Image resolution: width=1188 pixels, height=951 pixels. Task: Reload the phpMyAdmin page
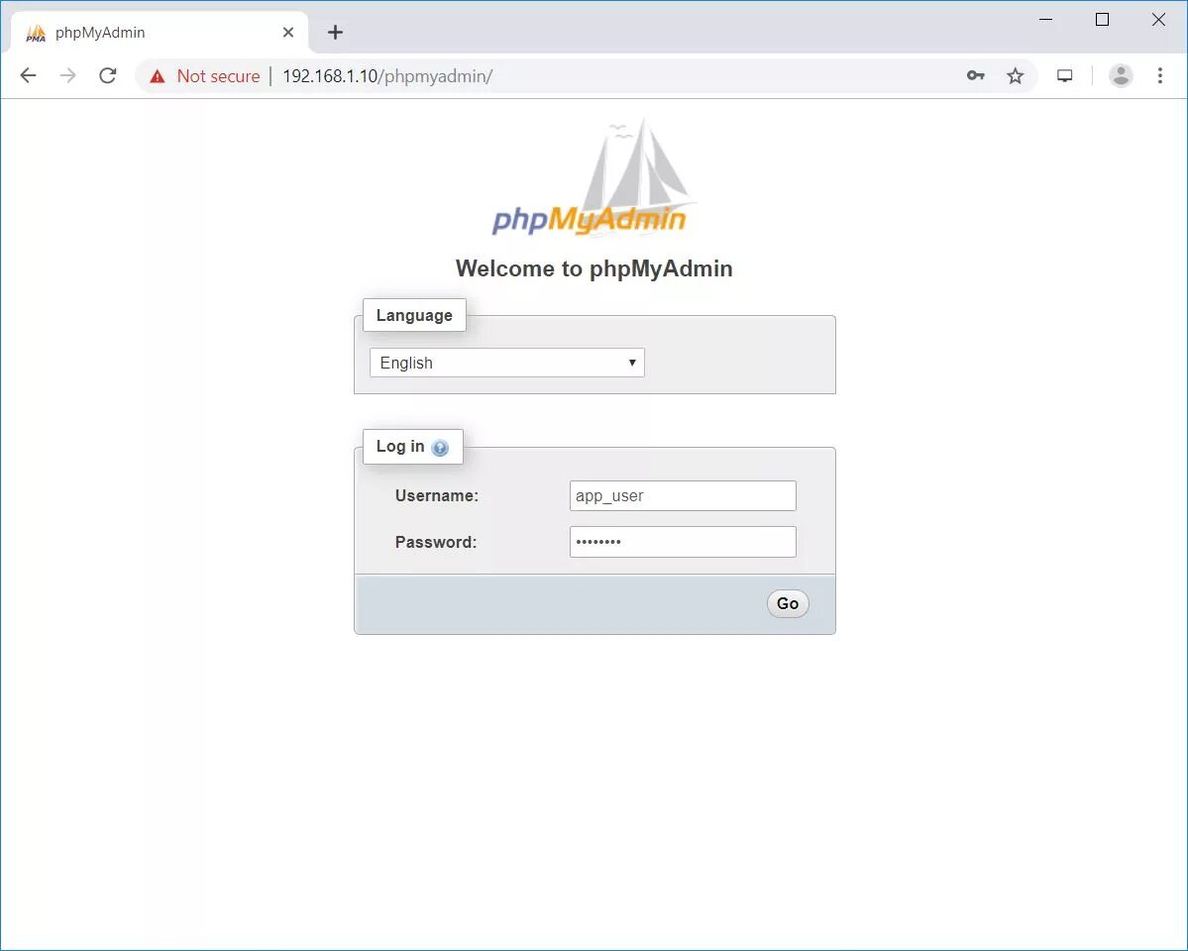coord(108,75)
